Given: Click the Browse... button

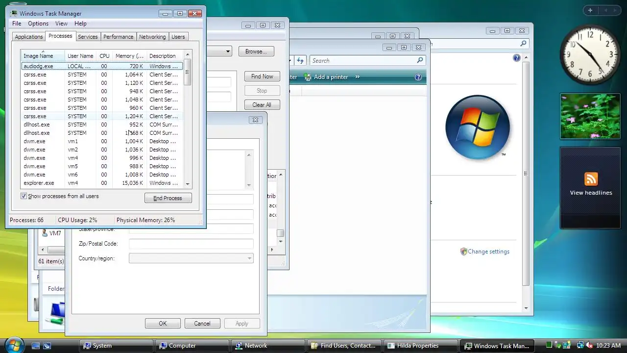Looking at the screenshot, I should [x=256, y=51].
